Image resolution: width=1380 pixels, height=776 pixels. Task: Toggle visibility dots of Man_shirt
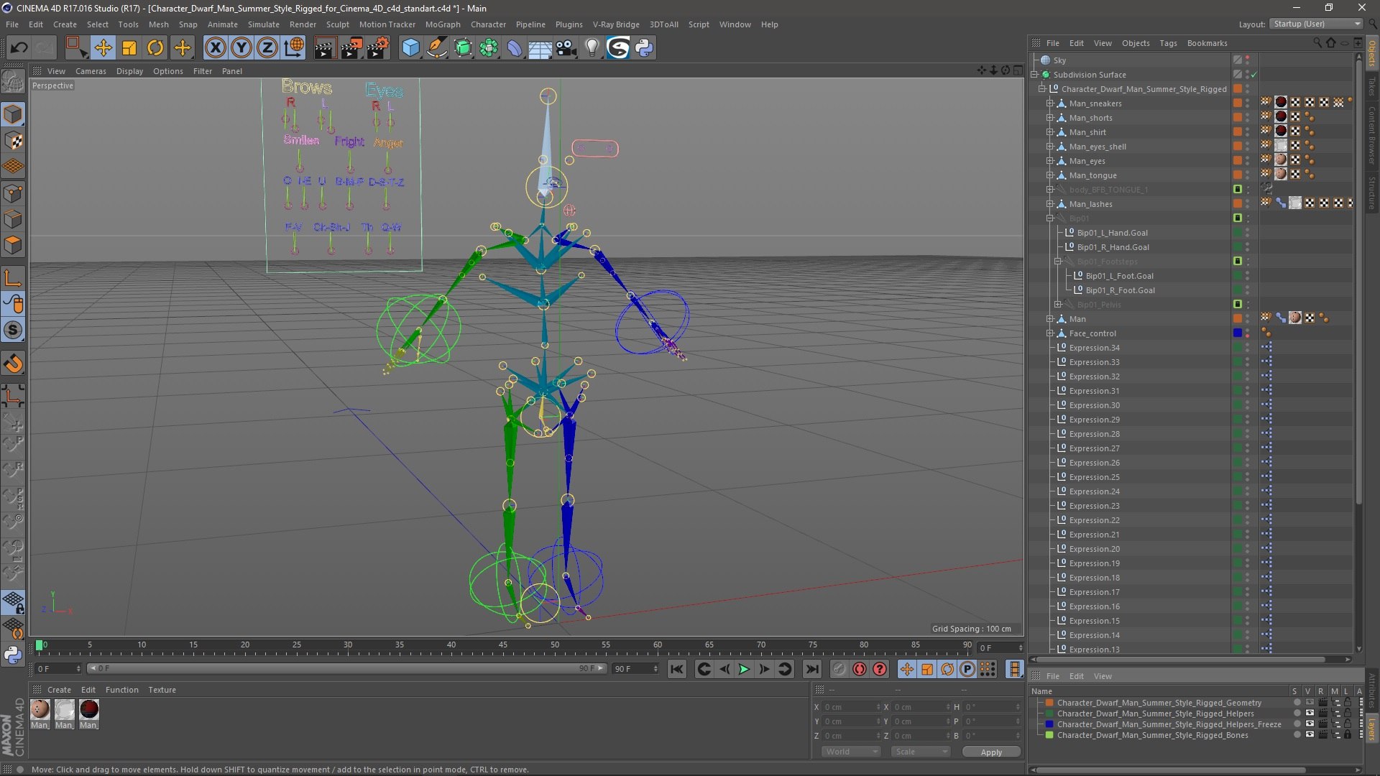[1248, 132]
